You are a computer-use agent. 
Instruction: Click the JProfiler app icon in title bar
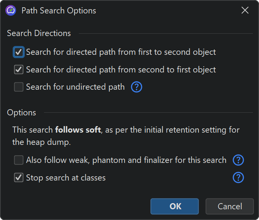click(x=11, y=10)
